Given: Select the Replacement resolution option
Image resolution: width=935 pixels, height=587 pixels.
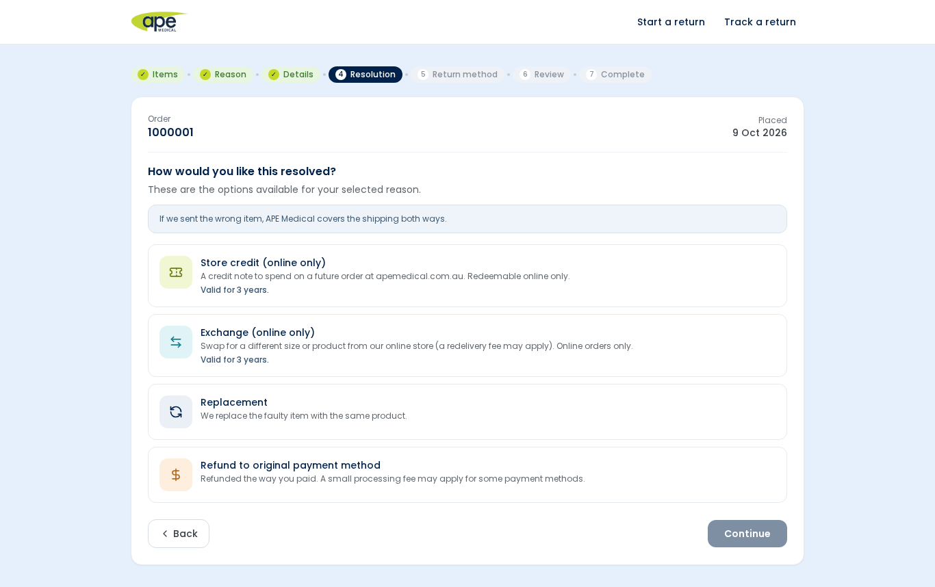Looking at the screenshot, I should pyautogui.click(x=467, y=412).
